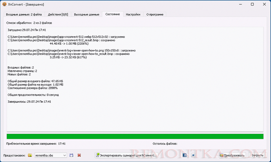This screenshot has width=271, height=162.
Task: Click the Закрыть button
Action: coord(257,155)
